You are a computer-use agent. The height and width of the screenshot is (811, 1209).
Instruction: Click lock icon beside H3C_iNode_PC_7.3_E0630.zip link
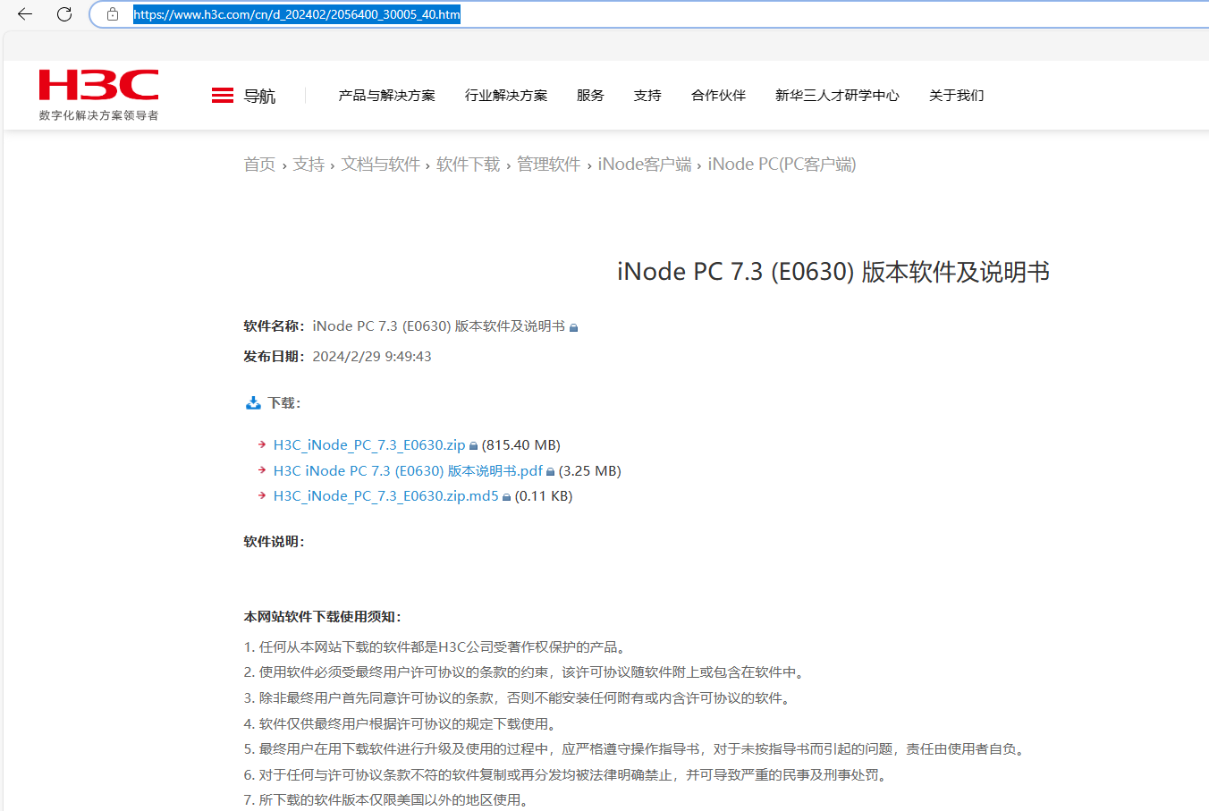pyautogui.click(x=474, y=446)
